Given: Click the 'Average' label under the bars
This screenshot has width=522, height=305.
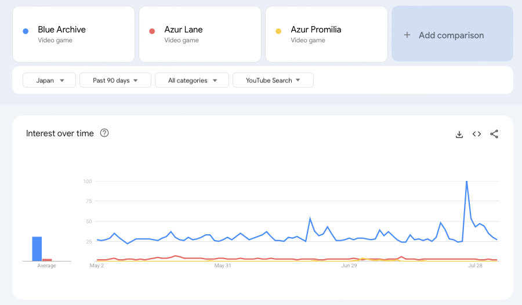Looking at the screenshot, I should (x=46, y=266).
